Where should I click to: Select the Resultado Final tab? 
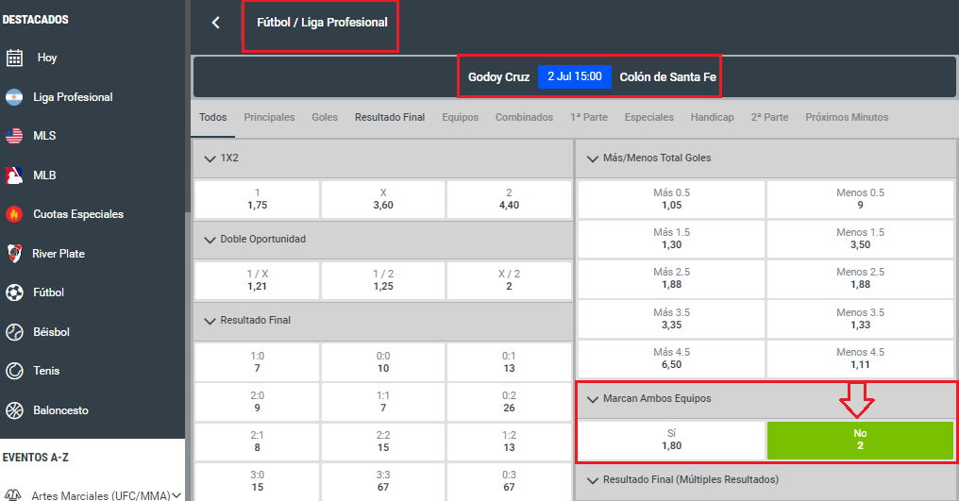pos(390,117)
